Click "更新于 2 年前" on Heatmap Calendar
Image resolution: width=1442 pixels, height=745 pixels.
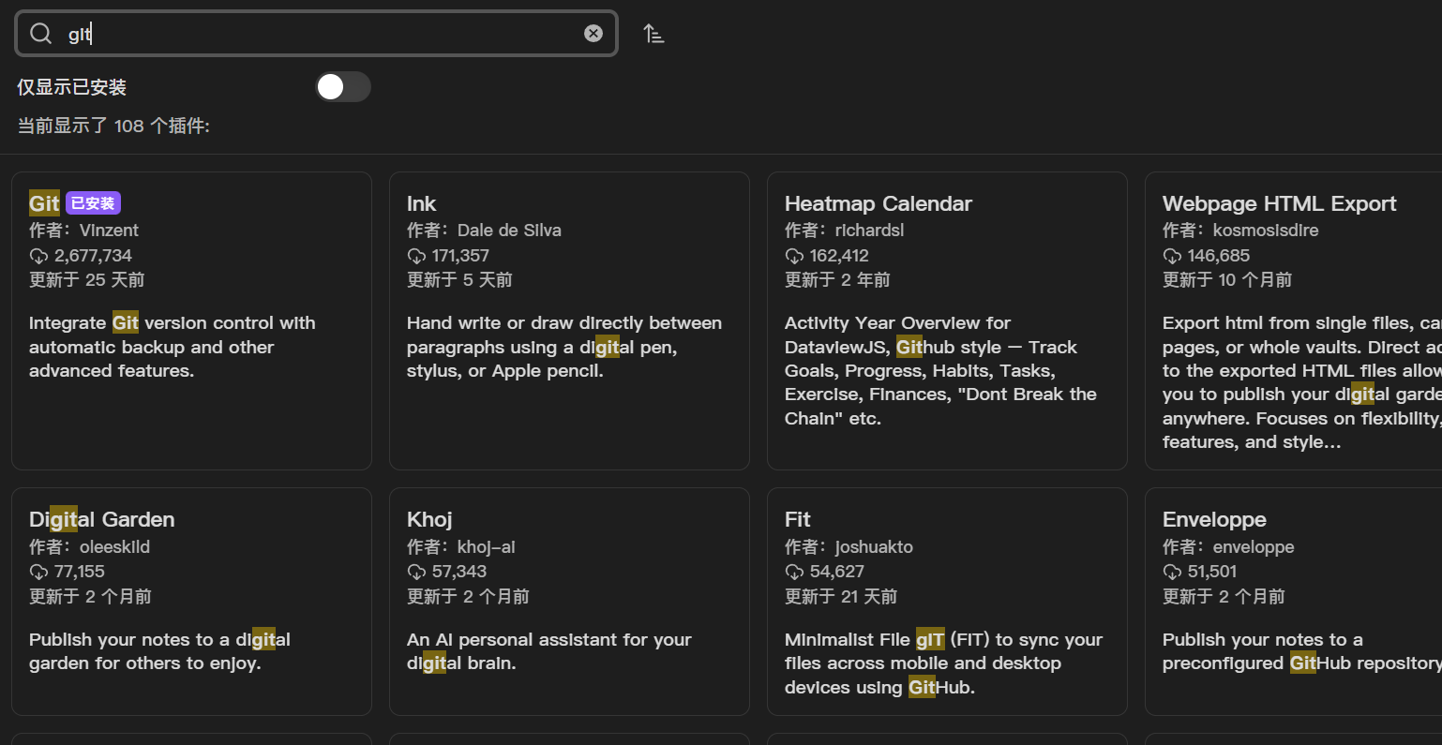[837, 280]
